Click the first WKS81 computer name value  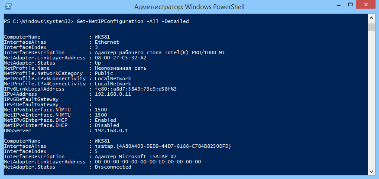point(102,37)
